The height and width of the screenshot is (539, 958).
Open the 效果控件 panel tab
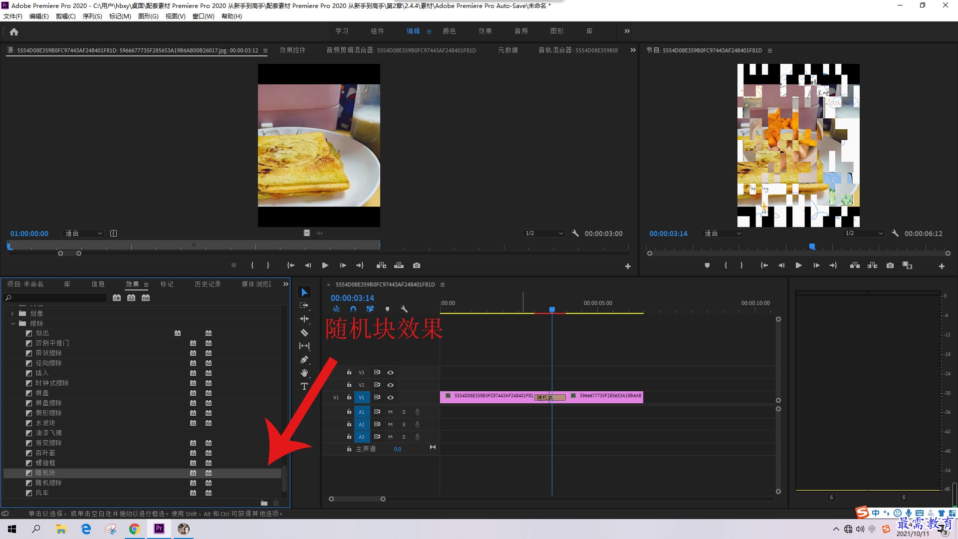(x=292, y=50)
